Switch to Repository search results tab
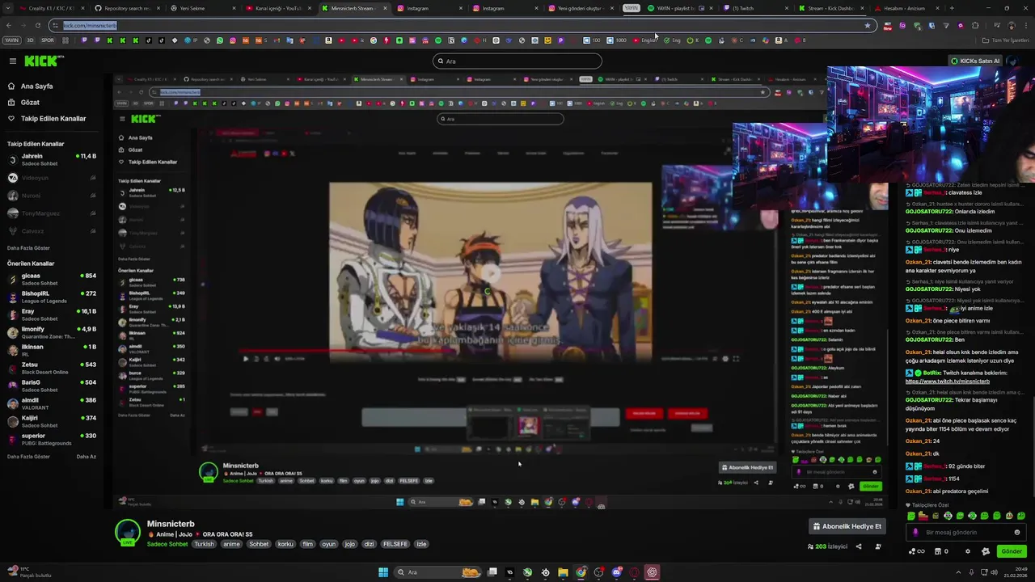1035x582 pixels. tap(128, 8)
